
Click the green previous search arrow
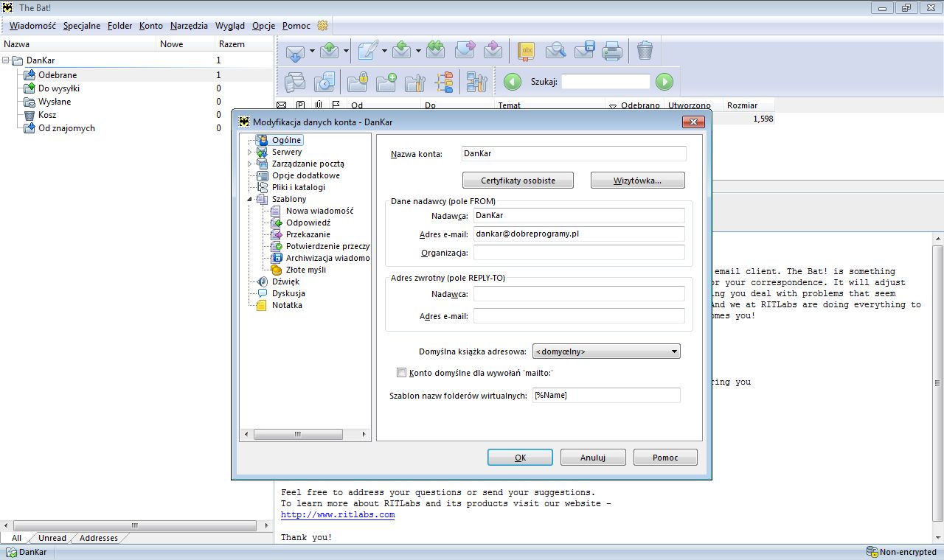coord(513,82)
